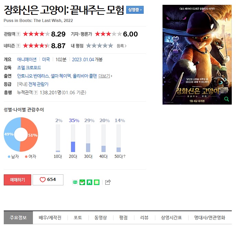Open director link 조엘 크로포드

point(29,67)
